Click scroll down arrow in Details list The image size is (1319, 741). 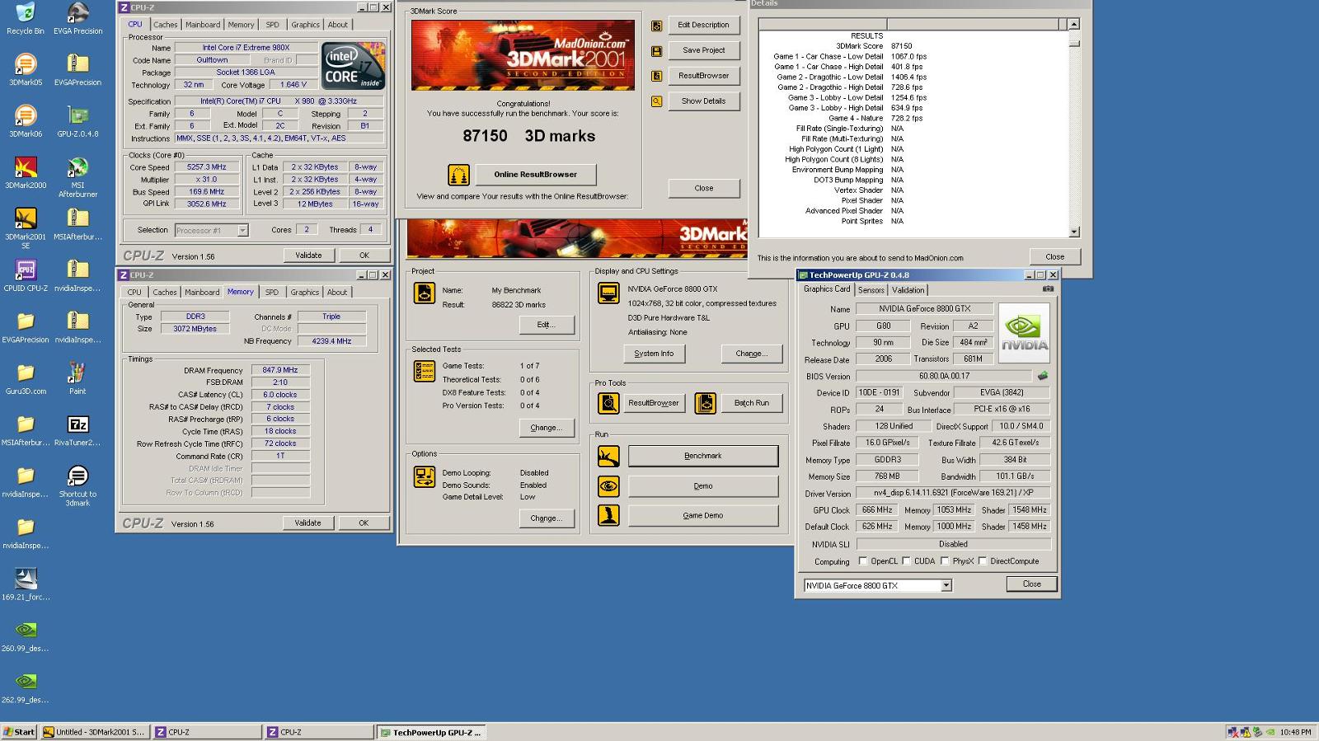coord(1073,232)
